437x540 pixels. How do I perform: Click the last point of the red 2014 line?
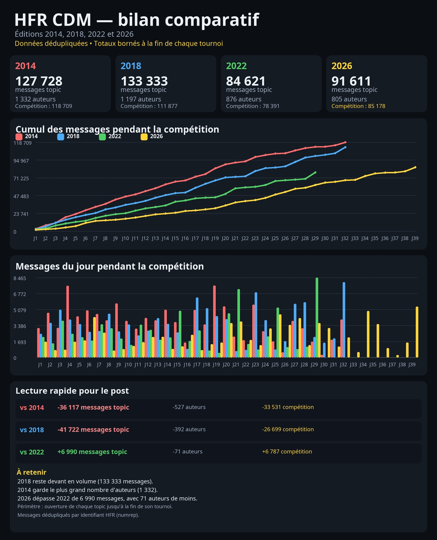point(345,142)
